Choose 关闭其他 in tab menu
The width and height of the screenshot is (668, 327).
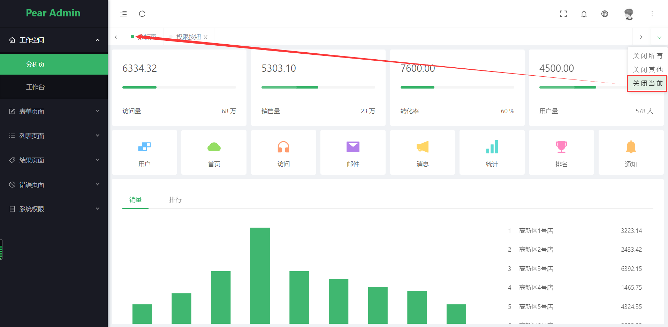(647, 69)
